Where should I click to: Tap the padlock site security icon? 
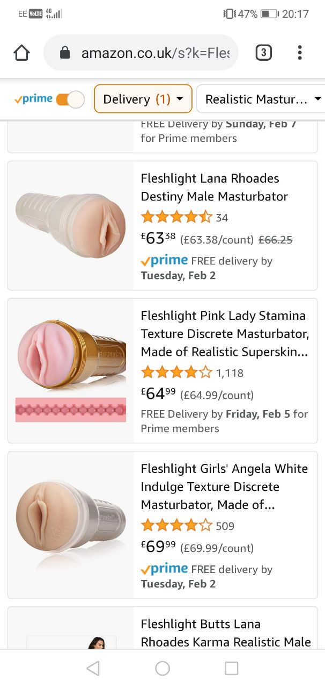65,53
